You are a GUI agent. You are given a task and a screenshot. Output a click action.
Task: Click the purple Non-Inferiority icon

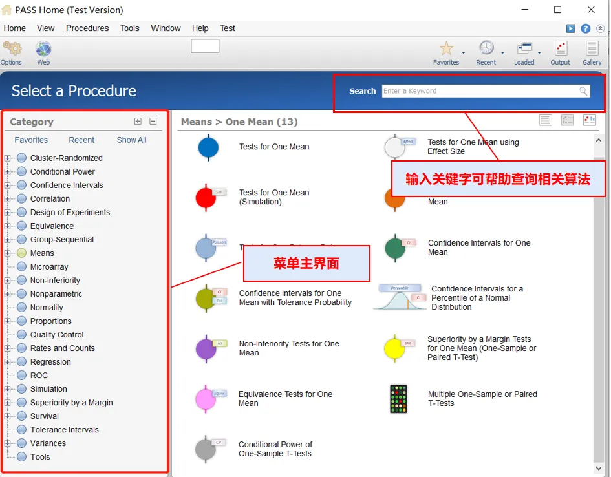pos(206,348)
